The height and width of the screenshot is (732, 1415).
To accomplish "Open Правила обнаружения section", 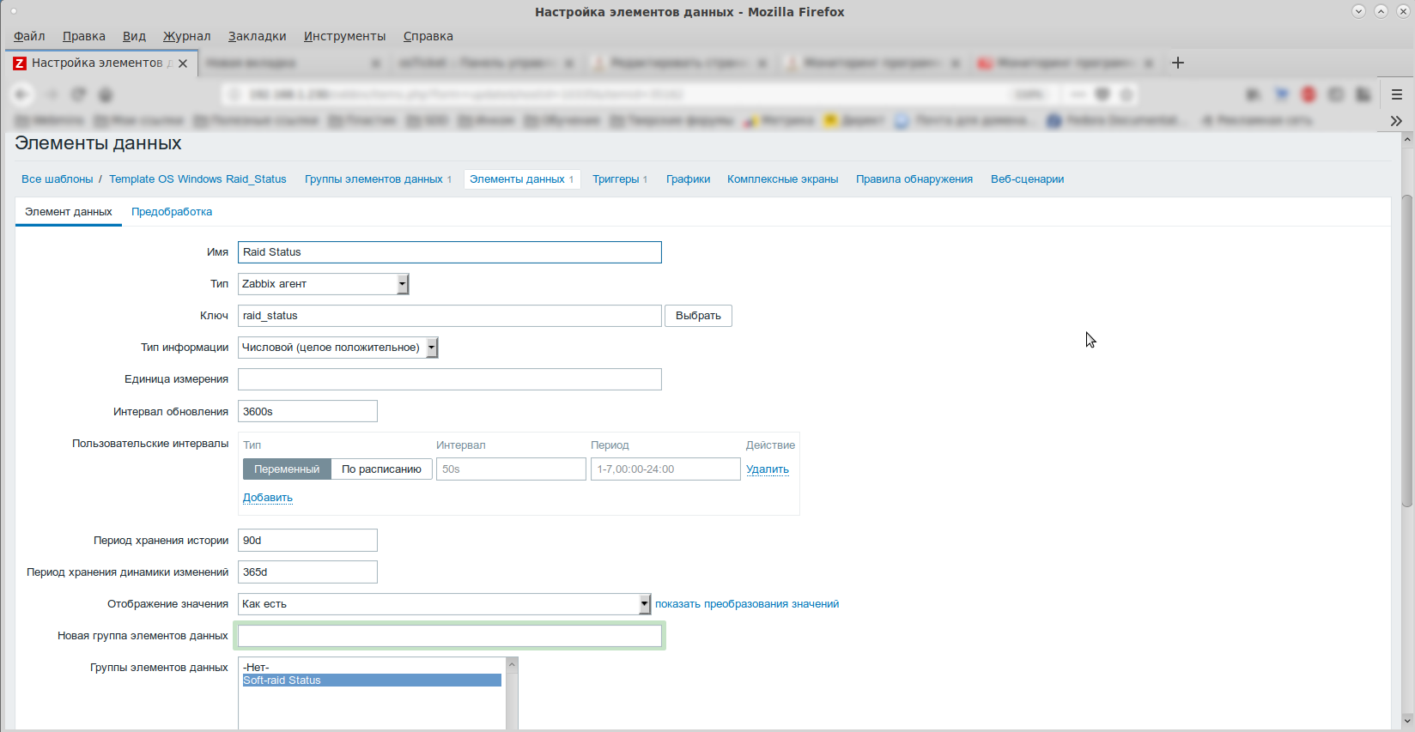I will tap(914, 179).
